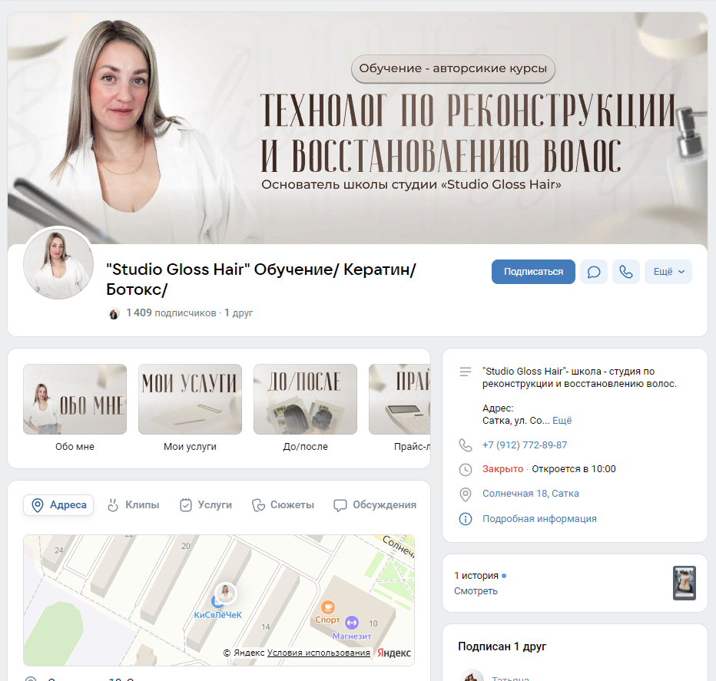Viewport: 716px width, 681px height.
Task: Click the clock icon next to Закрыто
Action: 466,470
